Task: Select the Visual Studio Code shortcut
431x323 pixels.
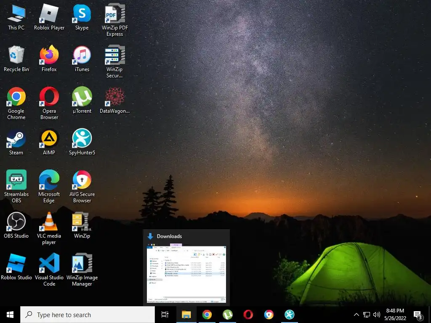Action: click(49, 270)
